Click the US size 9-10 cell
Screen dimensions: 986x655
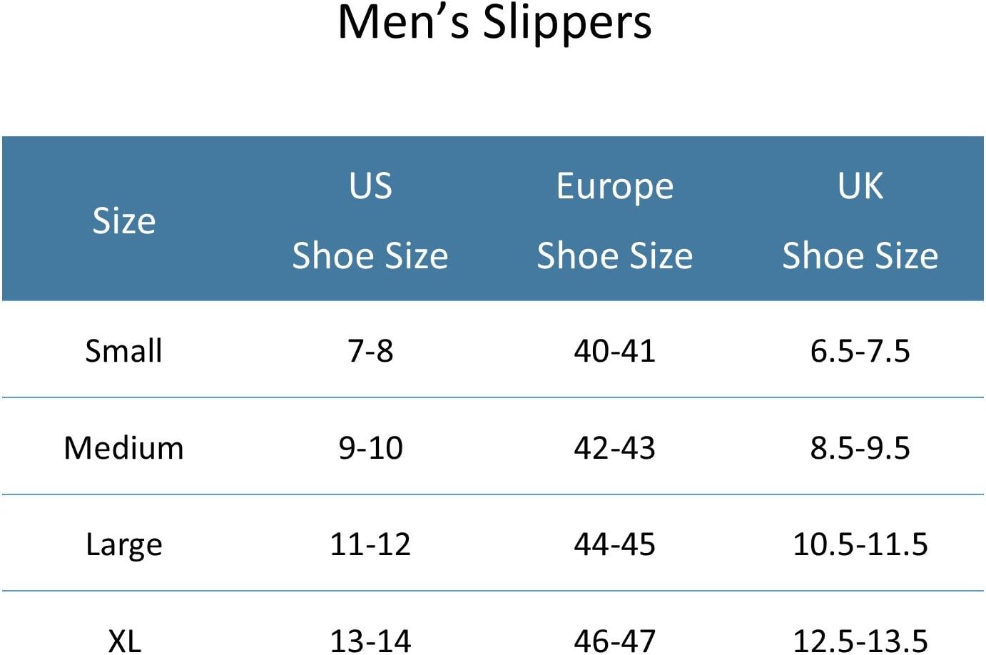371,448
